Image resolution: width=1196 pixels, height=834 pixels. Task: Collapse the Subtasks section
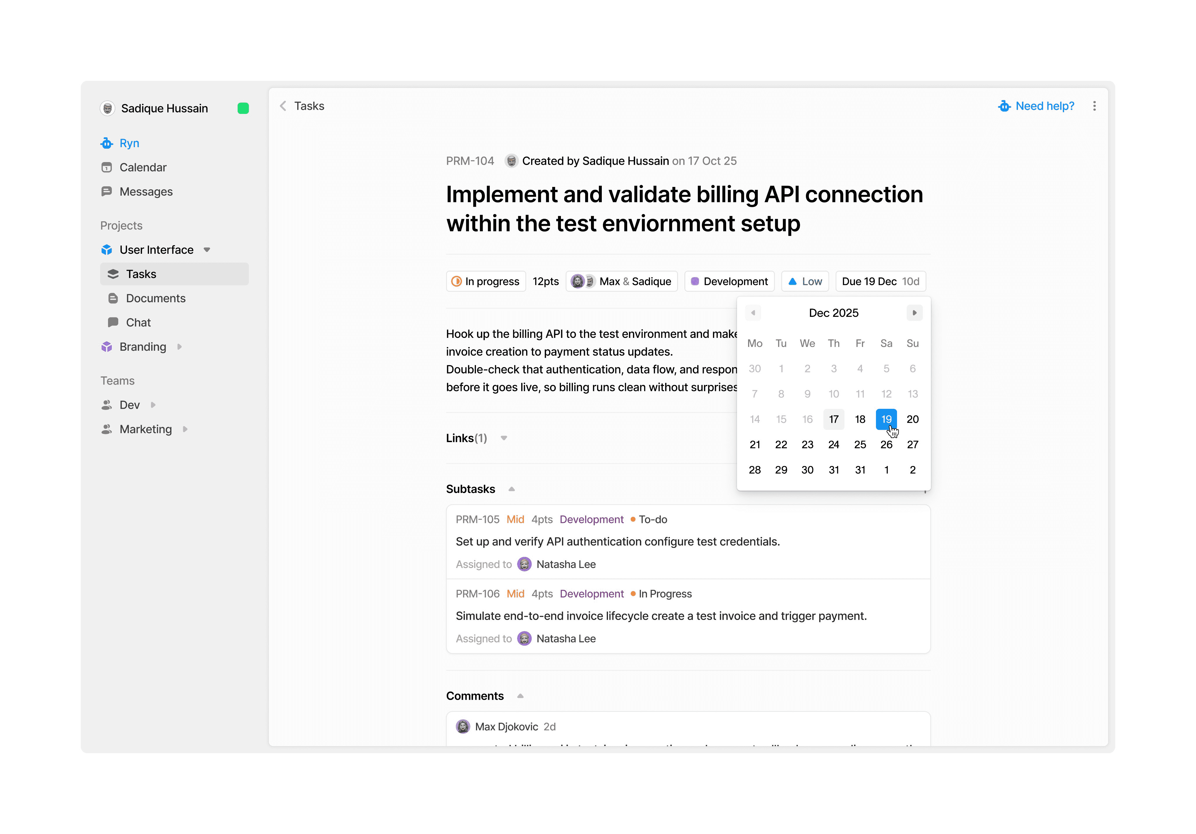tap(512, 489)
